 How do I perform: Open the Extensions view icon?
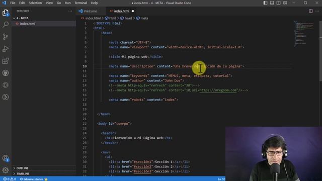click(6, 61)
